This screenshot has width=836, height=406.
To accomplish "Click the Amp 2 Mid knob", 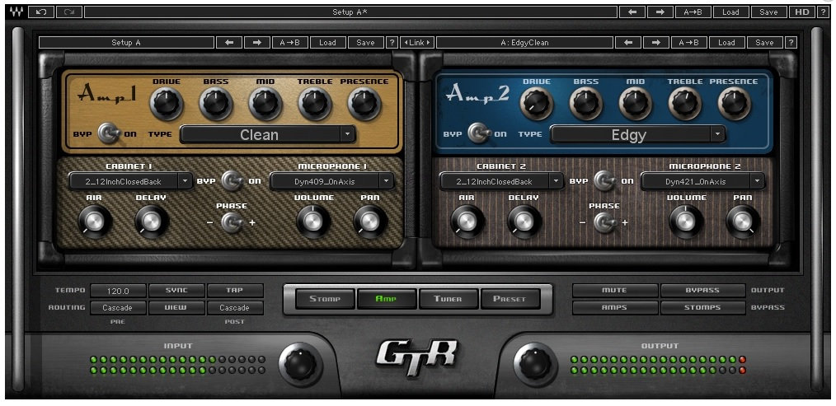I will pyautogui.click(x=636, y=104).
